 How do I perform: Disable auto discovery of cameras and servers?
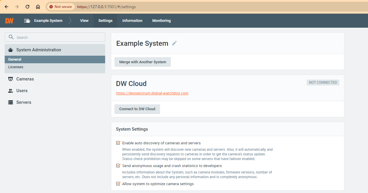coord(118,143)
